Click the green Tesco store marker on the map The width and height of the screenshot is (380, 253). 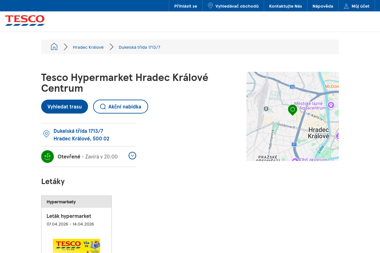click(x=292, y=110)
